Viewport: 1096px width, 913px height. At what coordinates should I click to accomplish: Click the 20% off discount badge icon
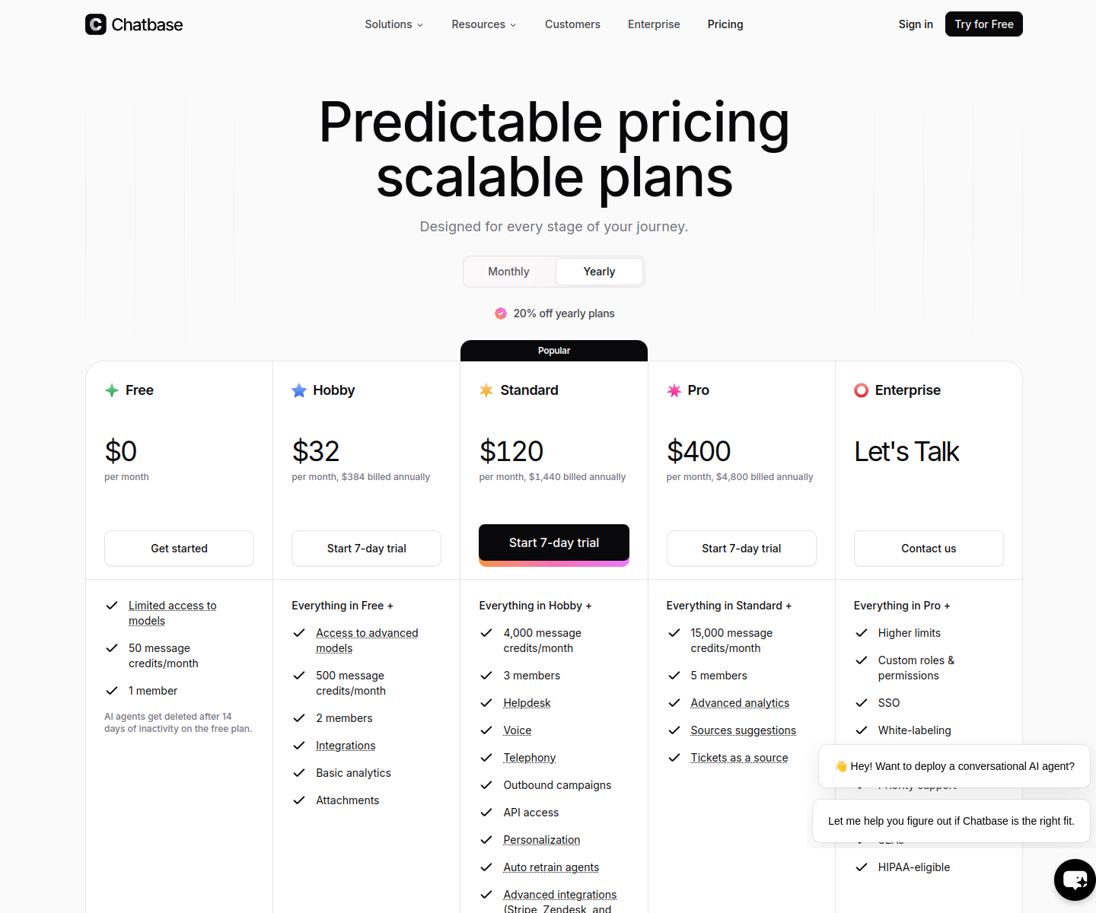pyautogui.click(x=501, y=313)
